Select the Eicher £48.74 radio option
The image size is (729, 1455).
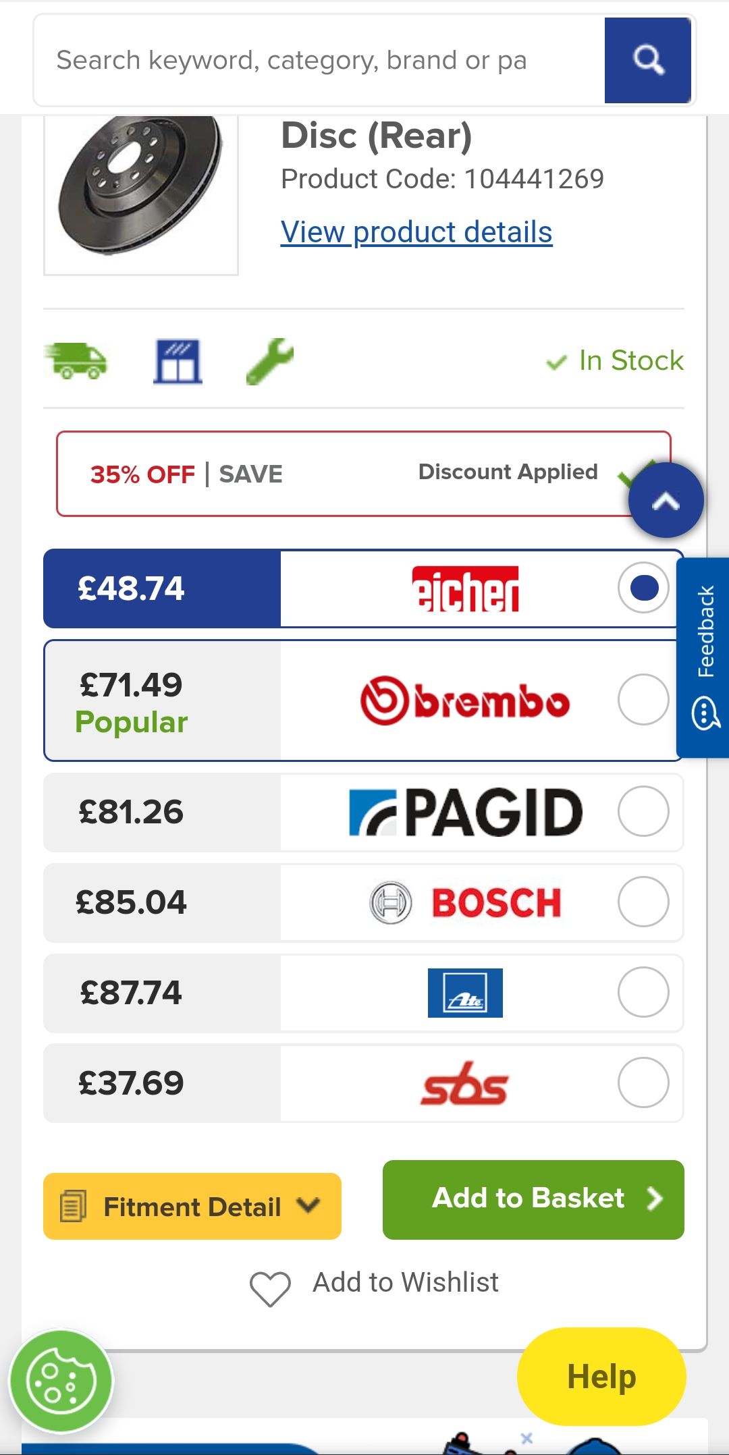643,588
